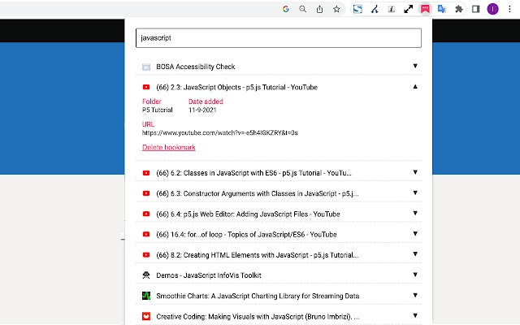Expand the 6.4 p5.js Web Editor bookmark

point(415,213)
